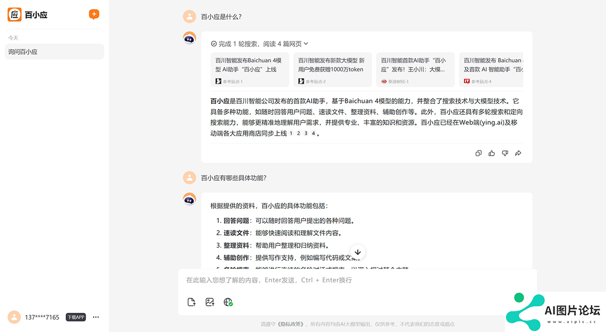This screenshot has height=332, width=606.
Task: Click the upload file icon
Action: click(191, 302)
